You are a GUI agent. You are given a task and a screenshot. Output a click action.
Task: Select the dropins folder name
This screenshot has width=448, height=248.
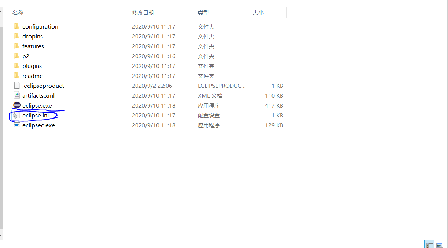click(33, 36)
